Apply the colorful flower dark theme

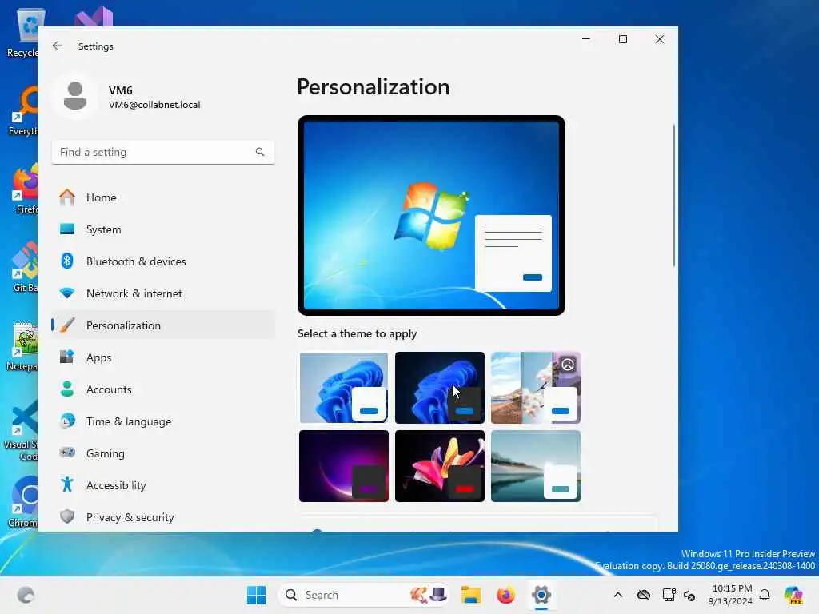440,466
